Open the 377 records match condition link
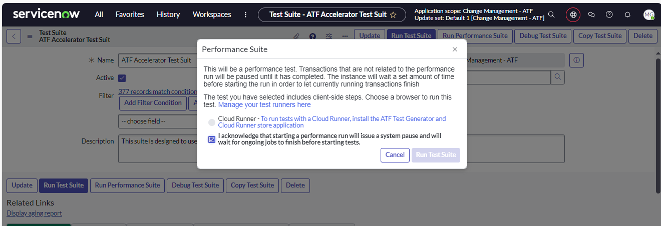 (x=158, y=91)
